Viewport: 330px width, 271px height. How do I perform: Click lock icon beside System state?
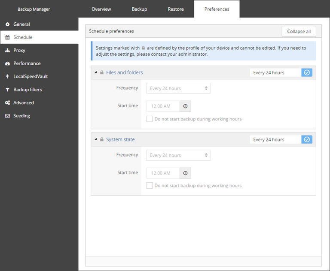pyautogui.click(x=102, y=139)
